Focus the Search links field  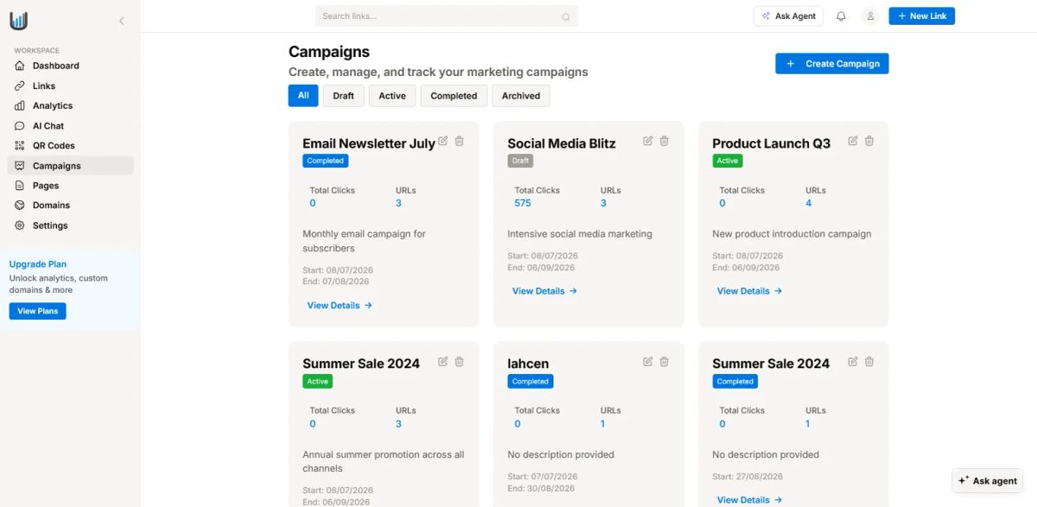[x=446, y=16]
